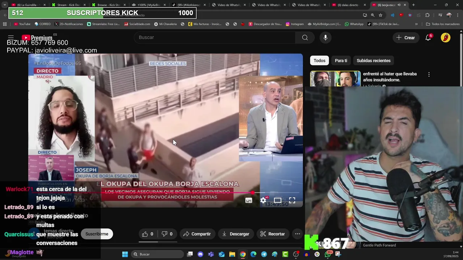This screenshot has height=260, width=463.
Task: Click the magnifier search button
Action: click(305, 38)
